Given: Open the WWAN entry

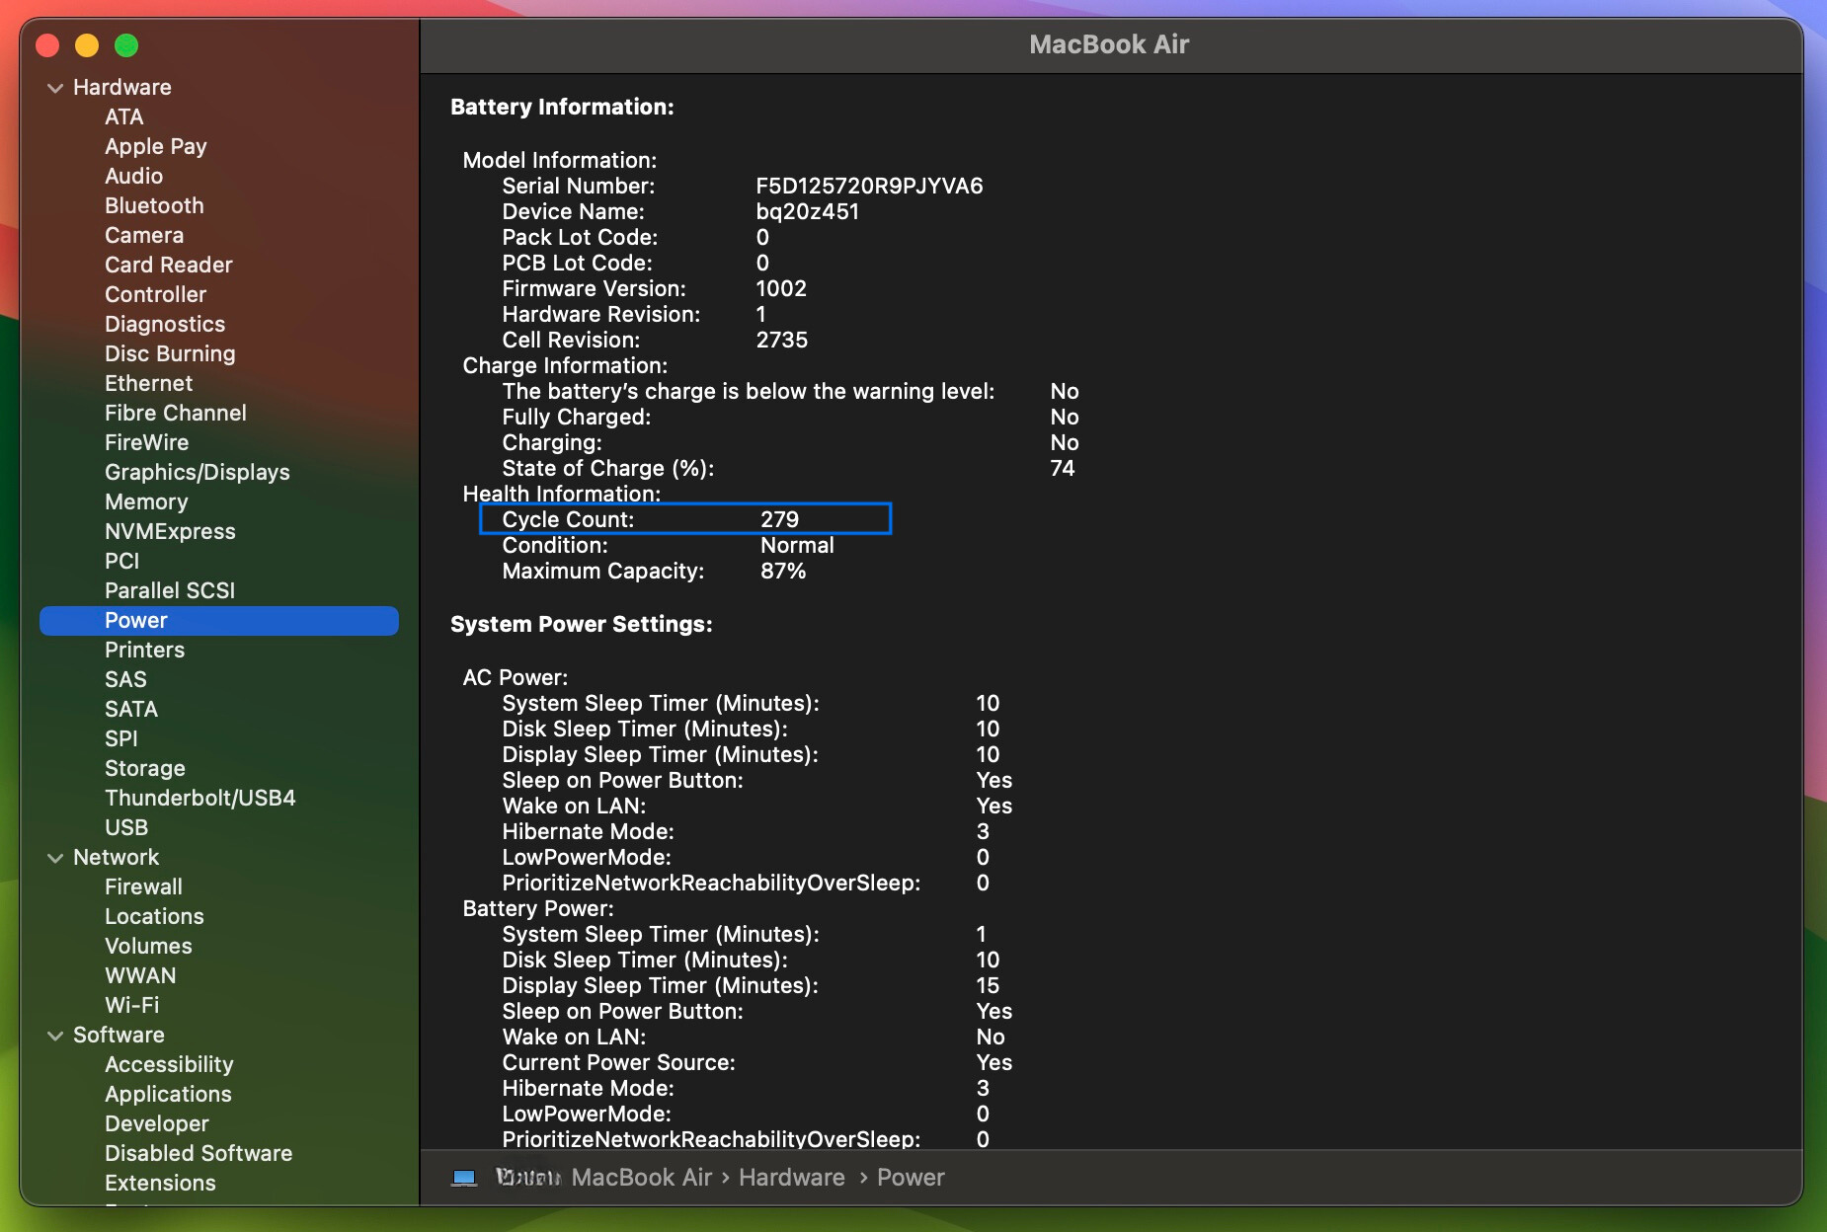Looking at the screenshot, I should (x=141, y=975).
